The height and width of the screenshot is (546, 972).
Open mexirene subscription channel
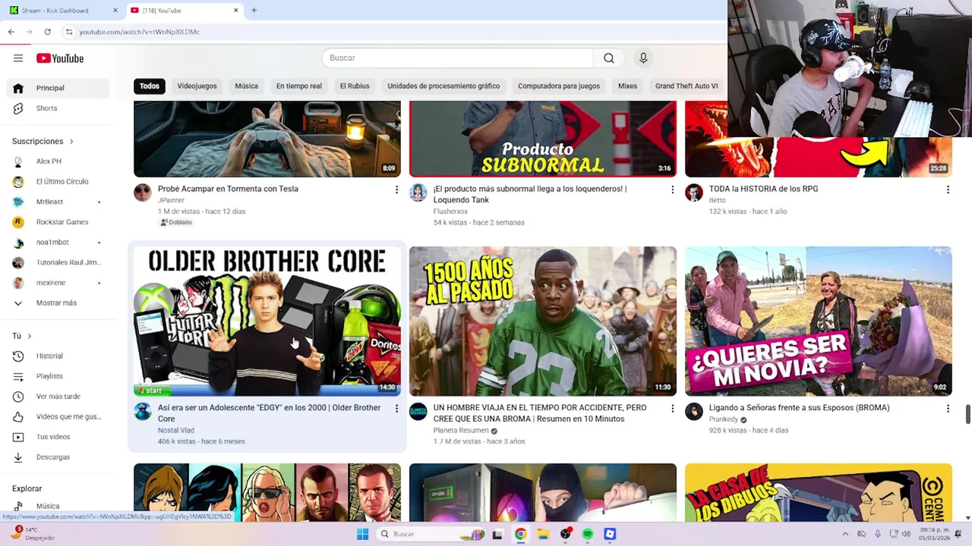pyautogui.click(x=58, y=283)
